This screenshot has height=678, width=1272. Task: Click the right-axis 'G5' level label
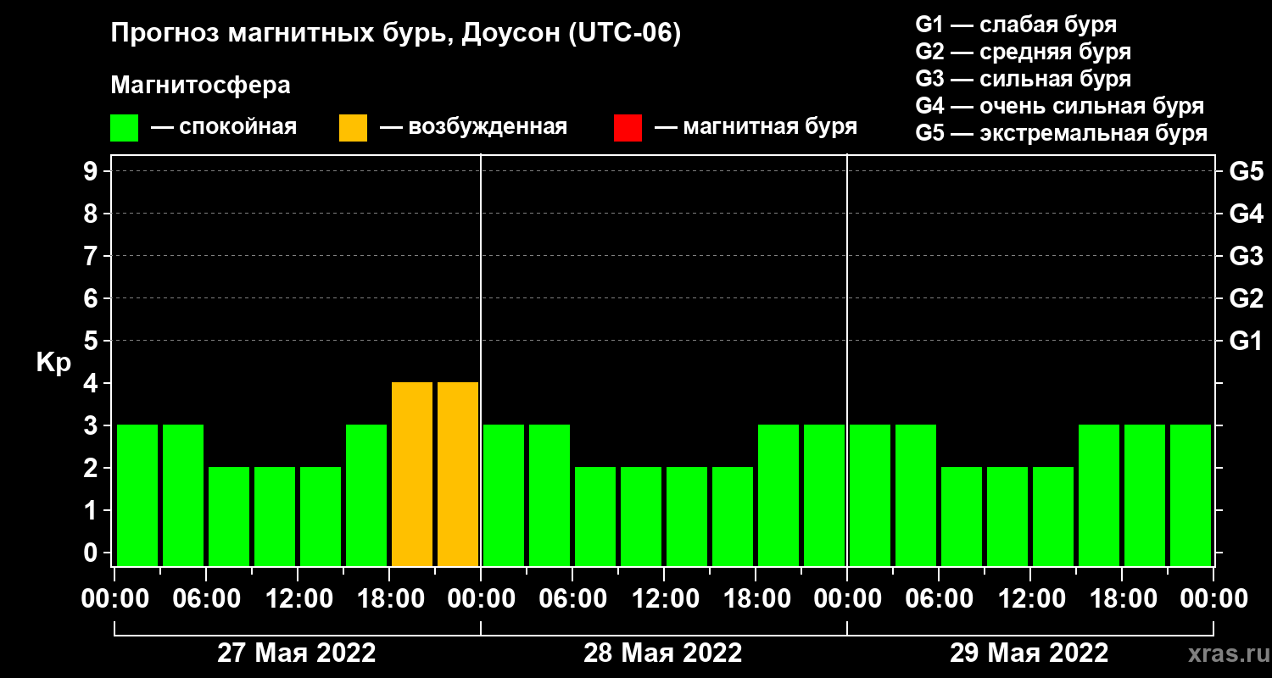[x=1246, y=171]
